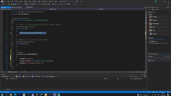The height and width of the screenshot is (96, 171).
Task: Click the Windows Start button
Action: click(x=2, y=95)
